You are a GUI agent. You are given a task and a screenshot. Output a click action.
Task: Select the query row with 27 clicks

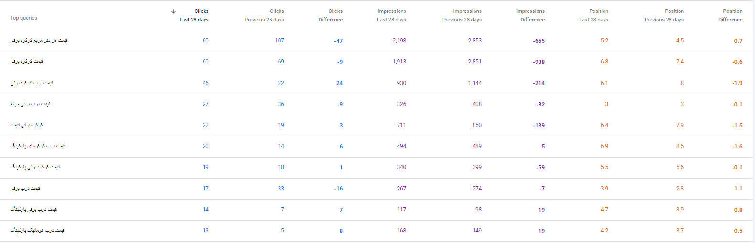(x=377, y=104)
